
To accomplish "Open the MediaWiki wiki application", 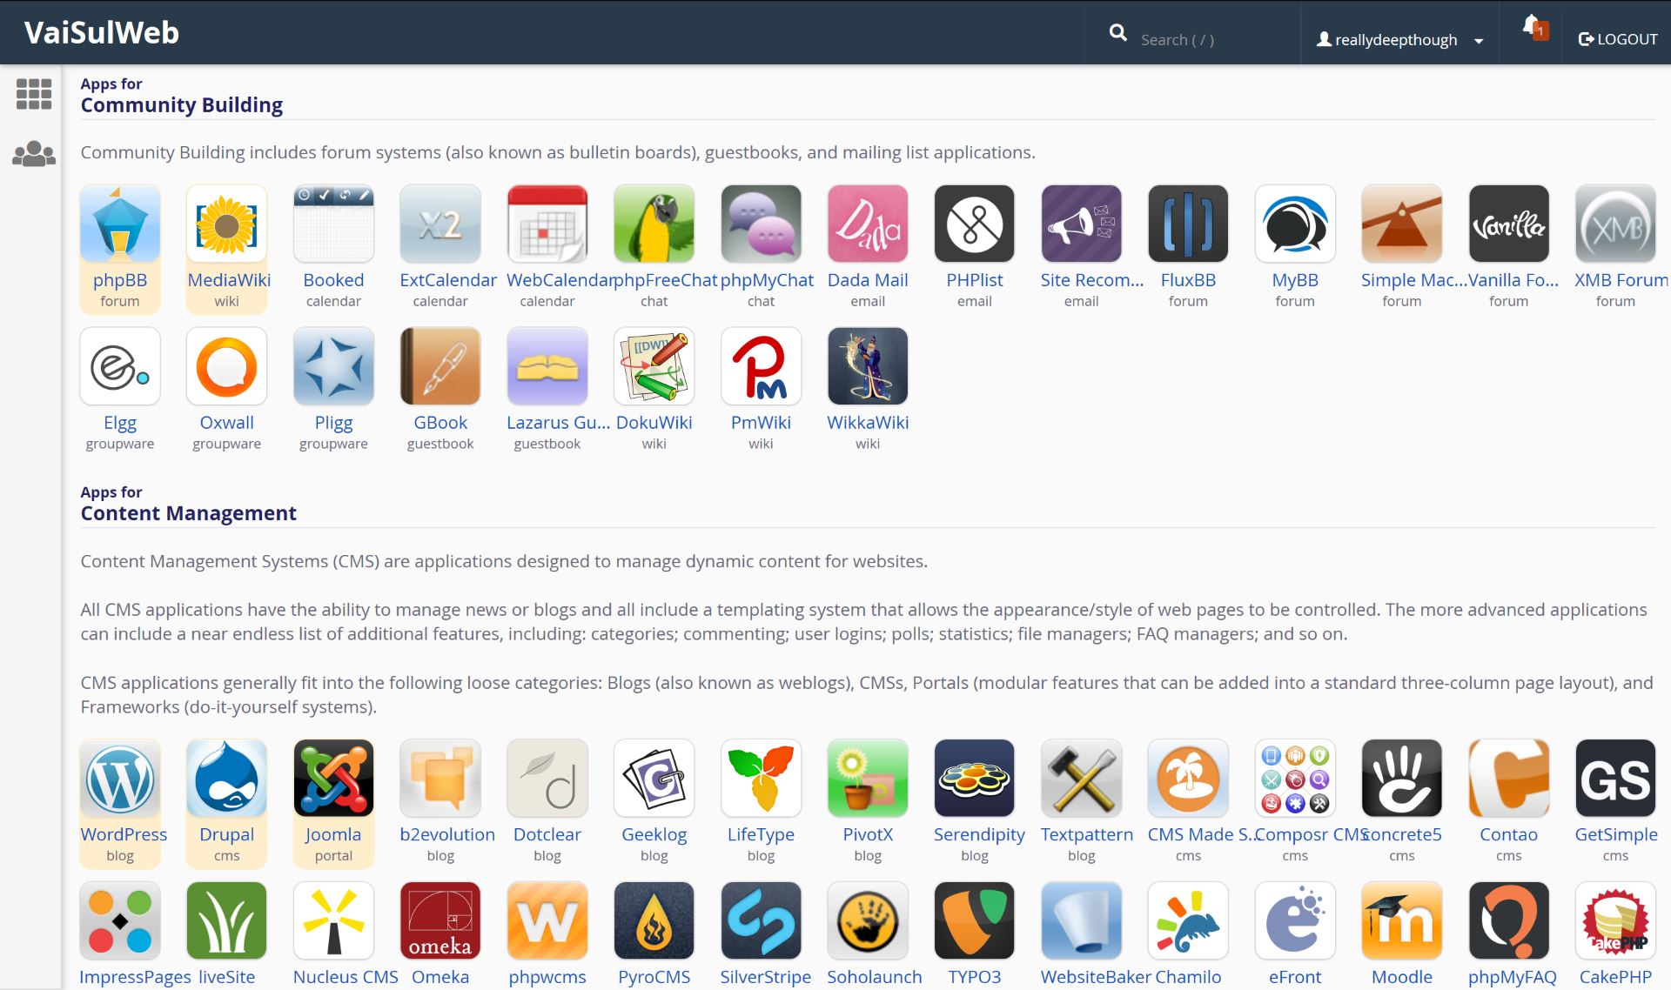I will click(x=226, y=224).
